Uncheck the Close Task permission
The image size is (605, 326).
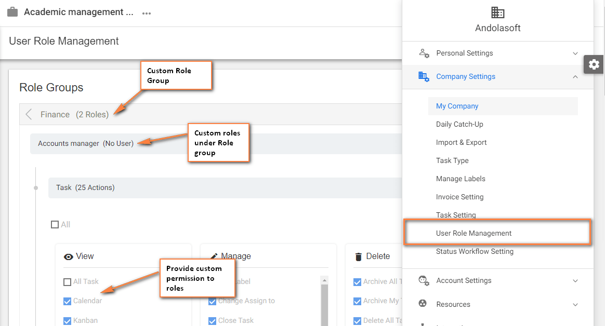[212, 321]
